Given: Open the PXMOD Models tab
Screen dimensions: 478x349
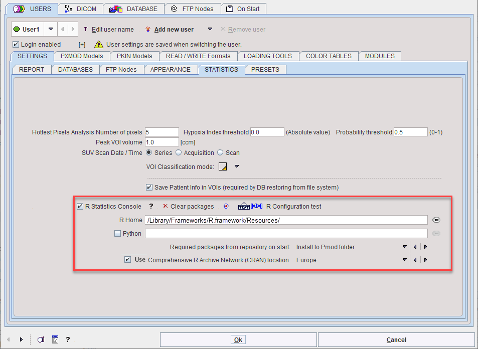Looking at the screenshot, I should [x=82, y=56].
